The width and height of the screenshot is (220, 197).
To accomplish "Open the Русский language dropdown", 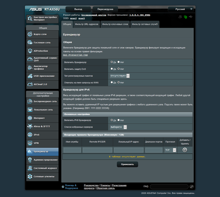I will point(181,9).
